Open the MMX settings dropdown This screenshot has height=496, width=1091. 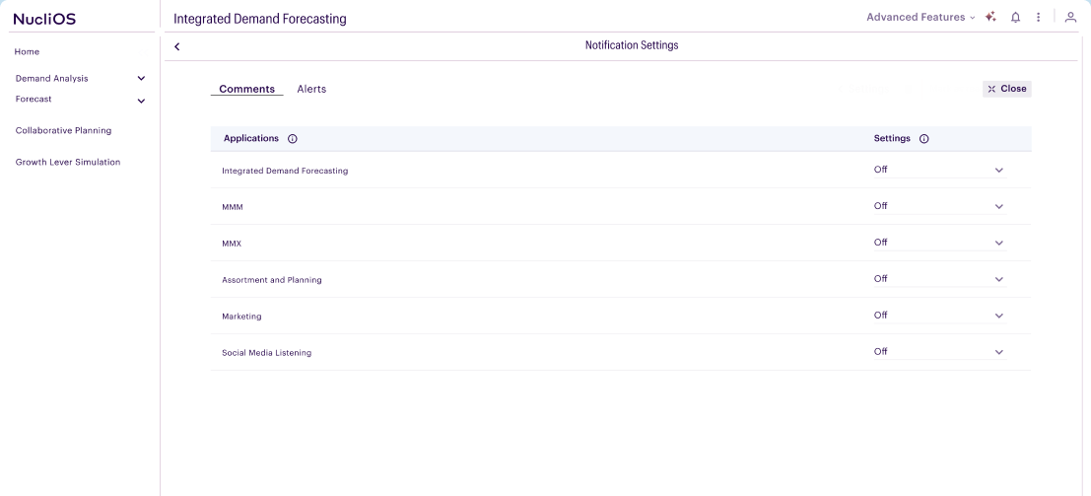click(940, 243)
